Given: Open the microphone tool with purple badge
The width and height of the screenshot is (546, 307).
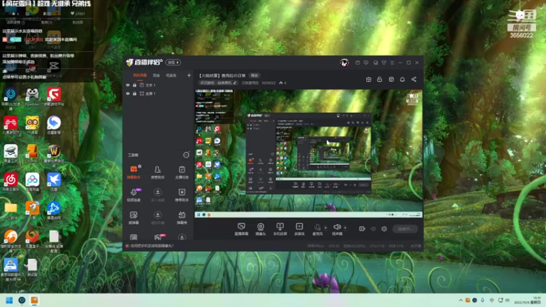Looking at the screenshot, I should 134,195.
